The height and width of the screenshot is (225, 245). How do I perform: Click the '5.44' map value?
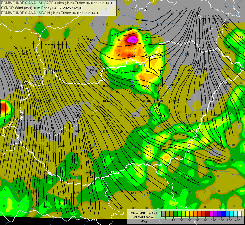160,55
